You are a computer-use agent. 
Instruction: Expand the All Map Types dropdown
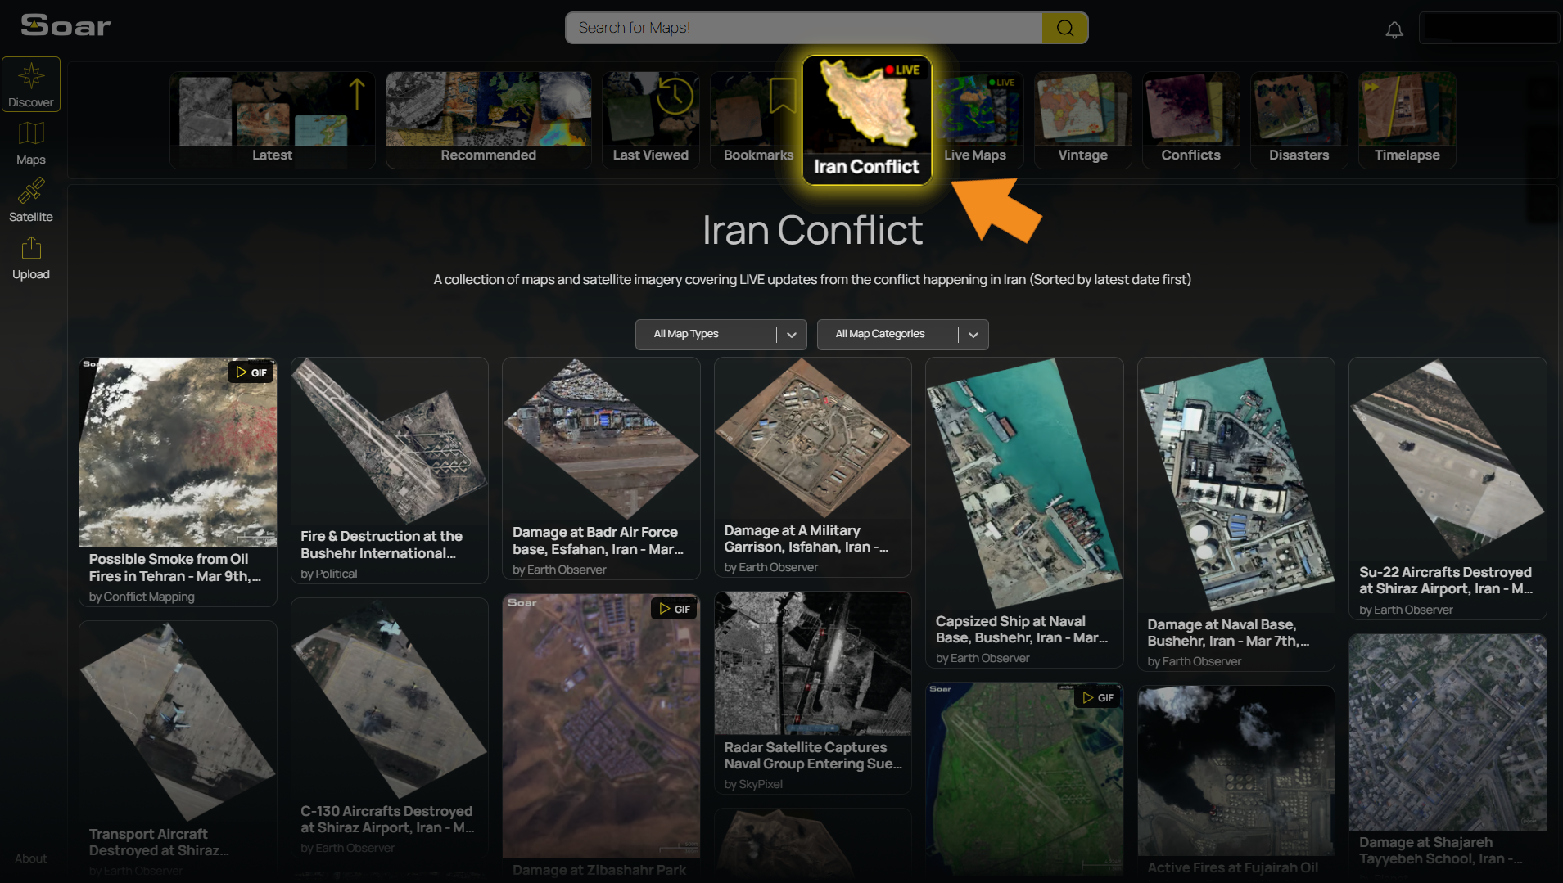[721, 334]
